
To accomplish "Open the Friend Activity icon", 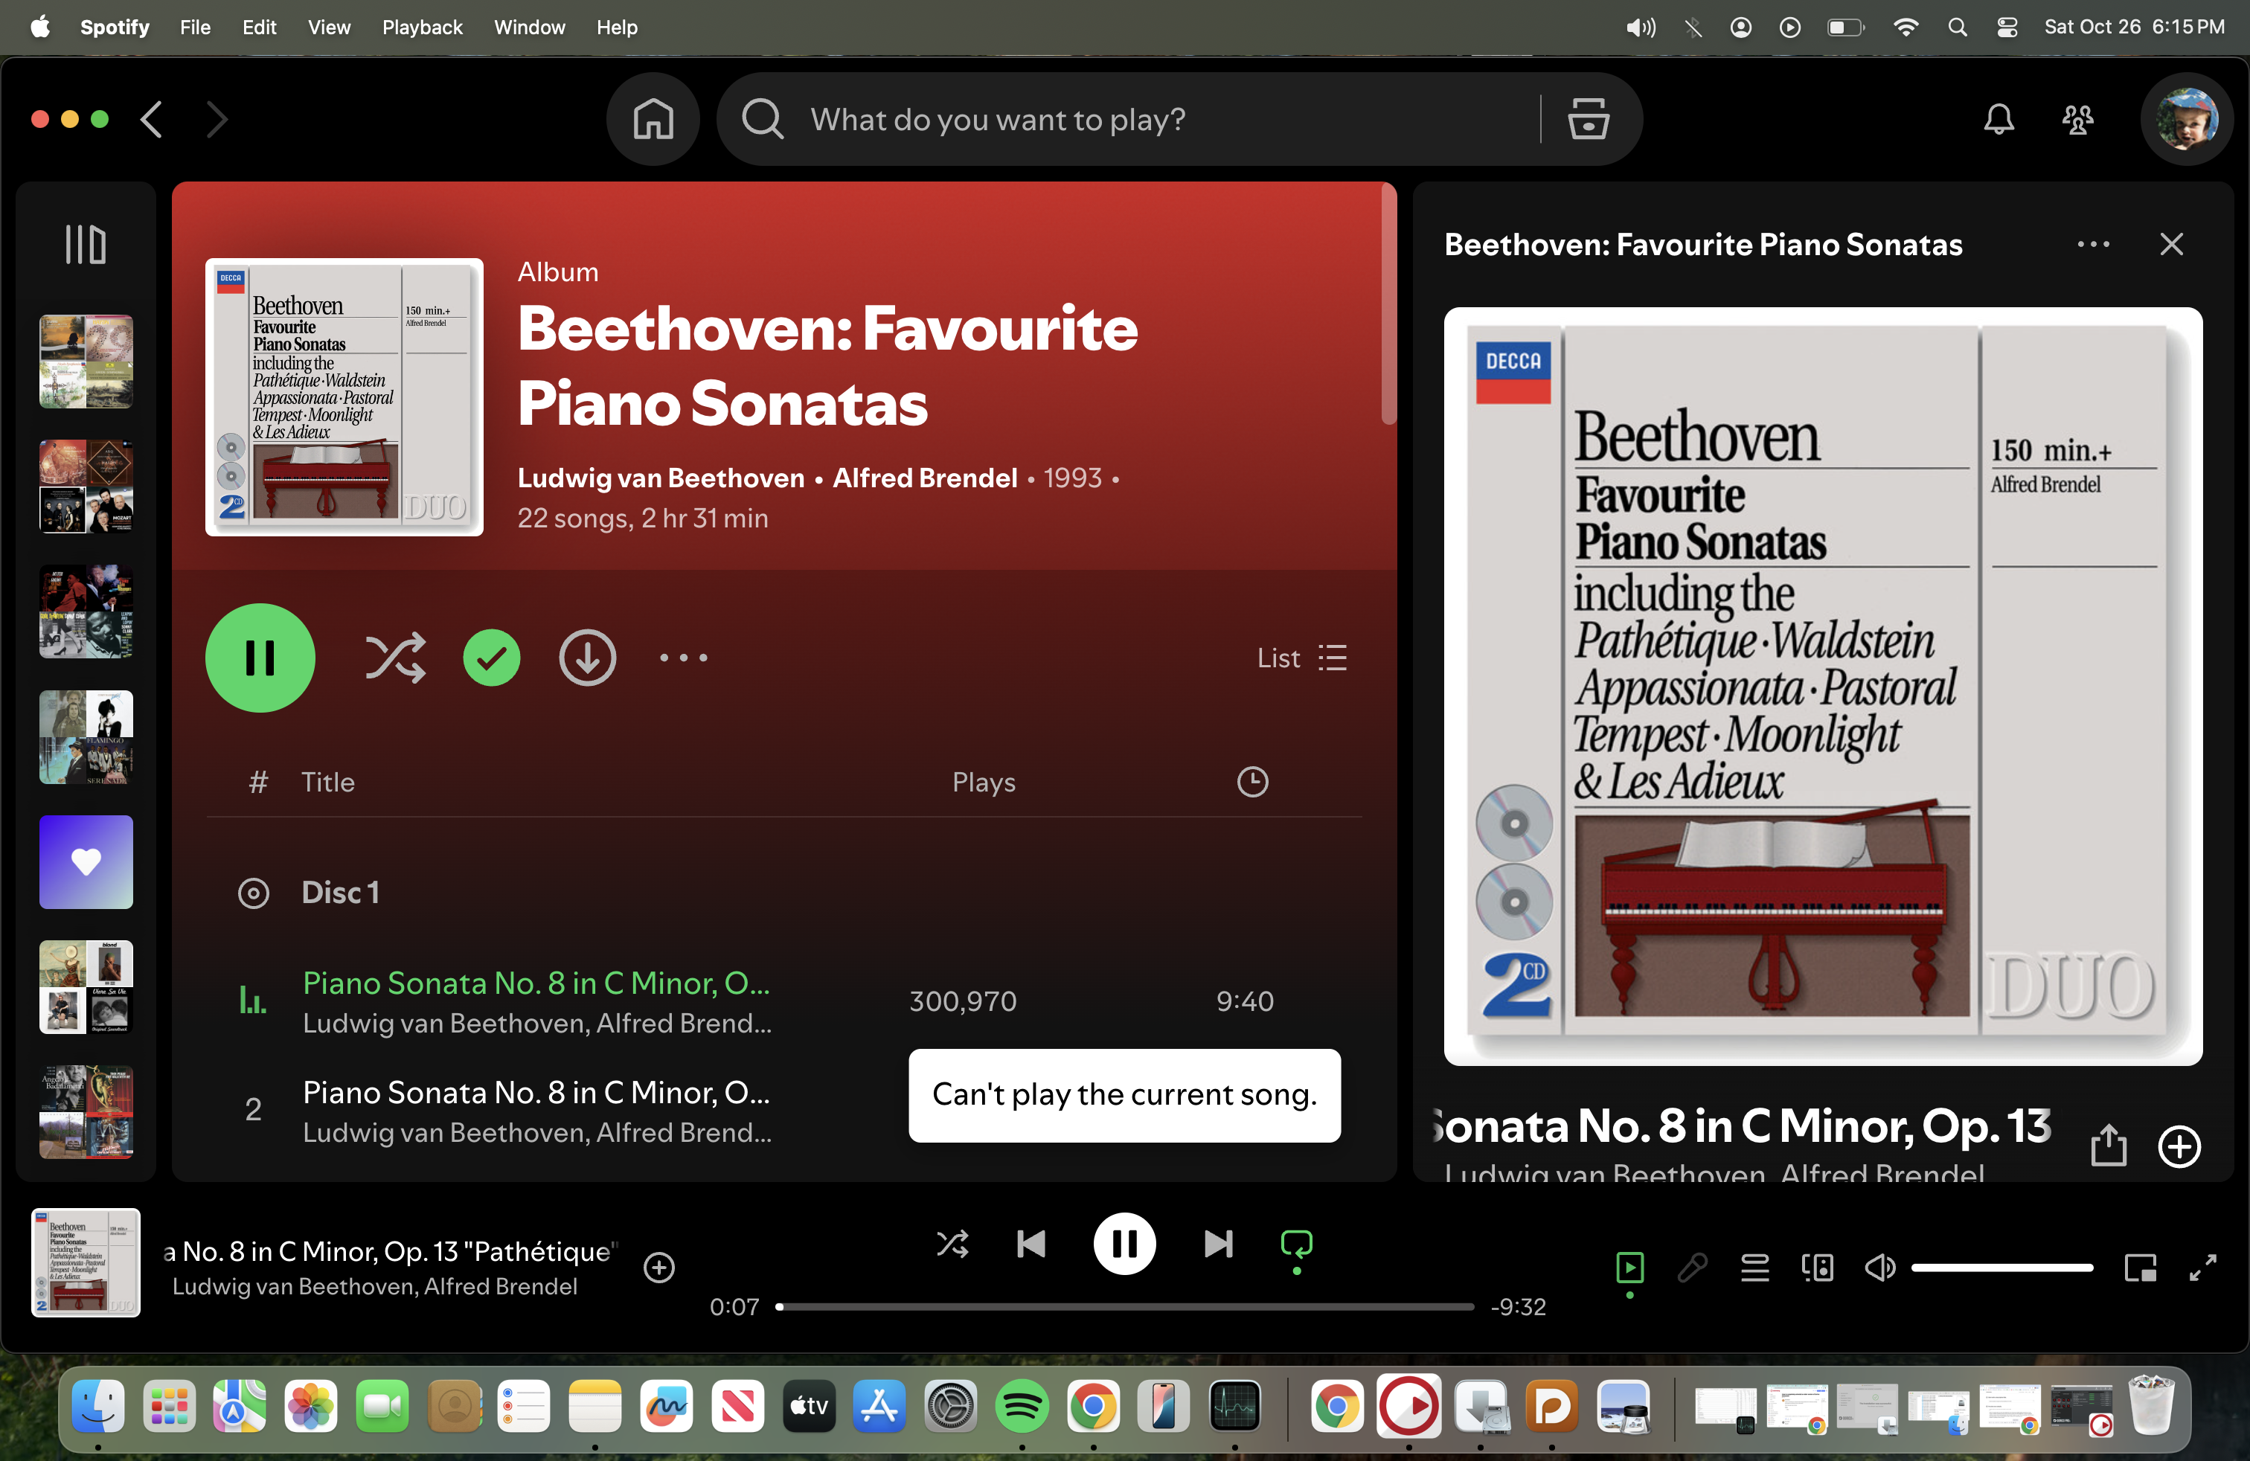I will (2078, 120).
